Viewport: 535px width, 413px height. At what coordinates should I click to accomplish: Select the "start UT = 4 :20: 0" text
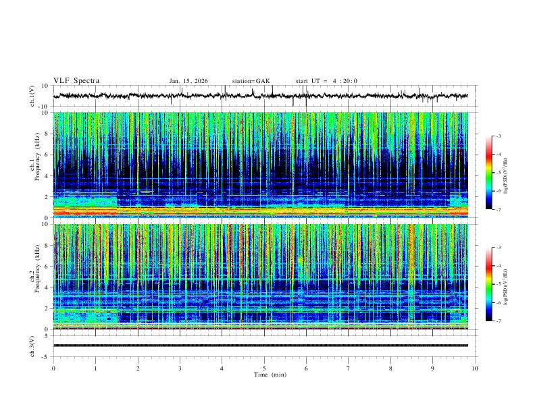point(326,81)
